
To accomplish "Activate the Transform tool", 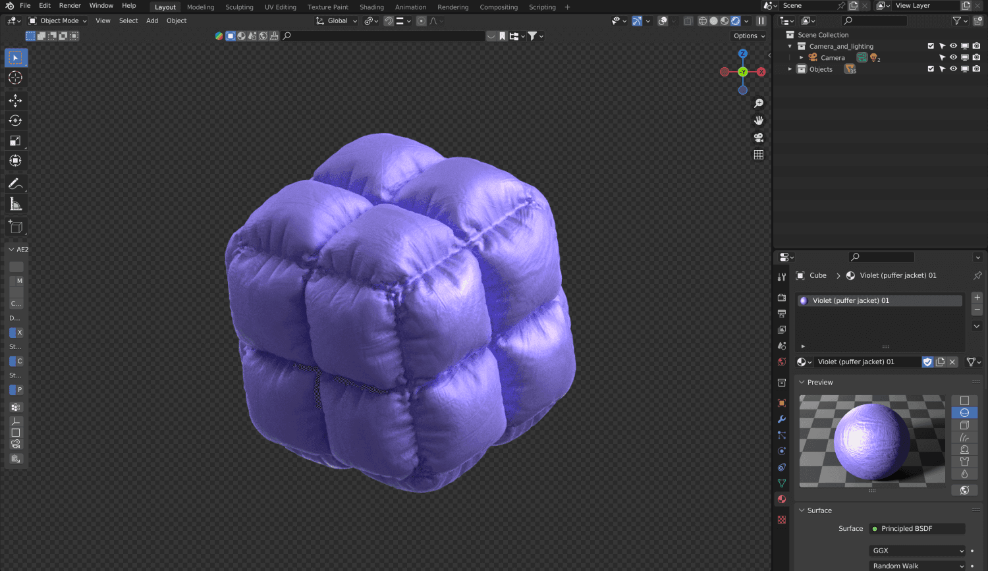I will click(x=15, y=161).
